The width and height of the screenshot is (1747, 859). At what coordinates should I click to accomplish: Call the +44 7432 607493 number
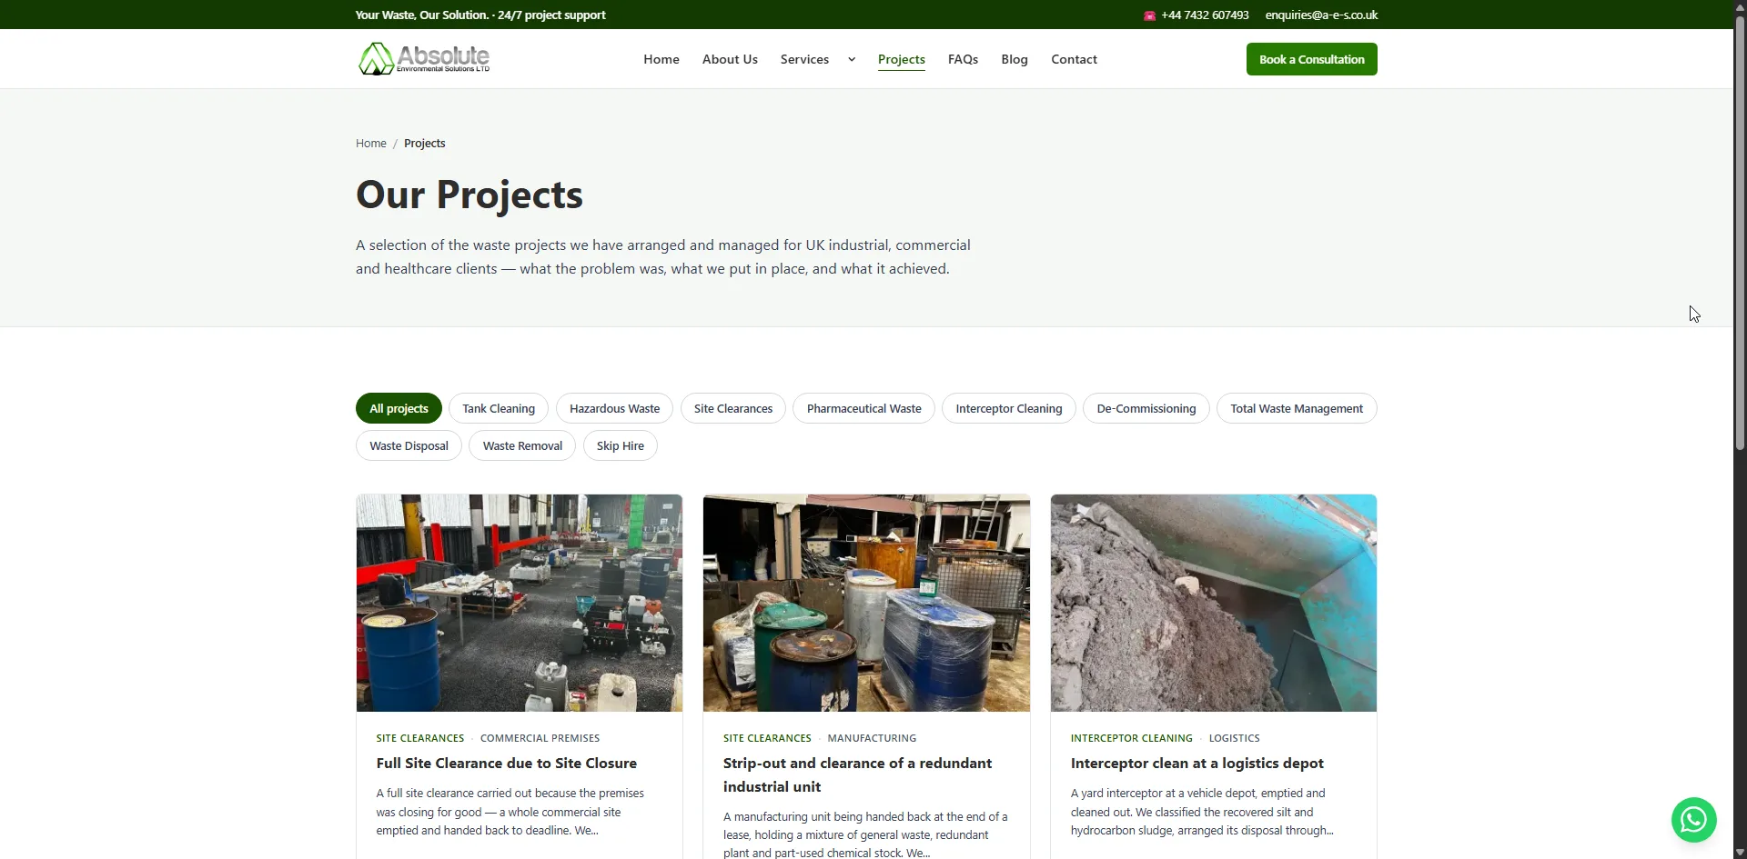click(x=1205, y=15)
